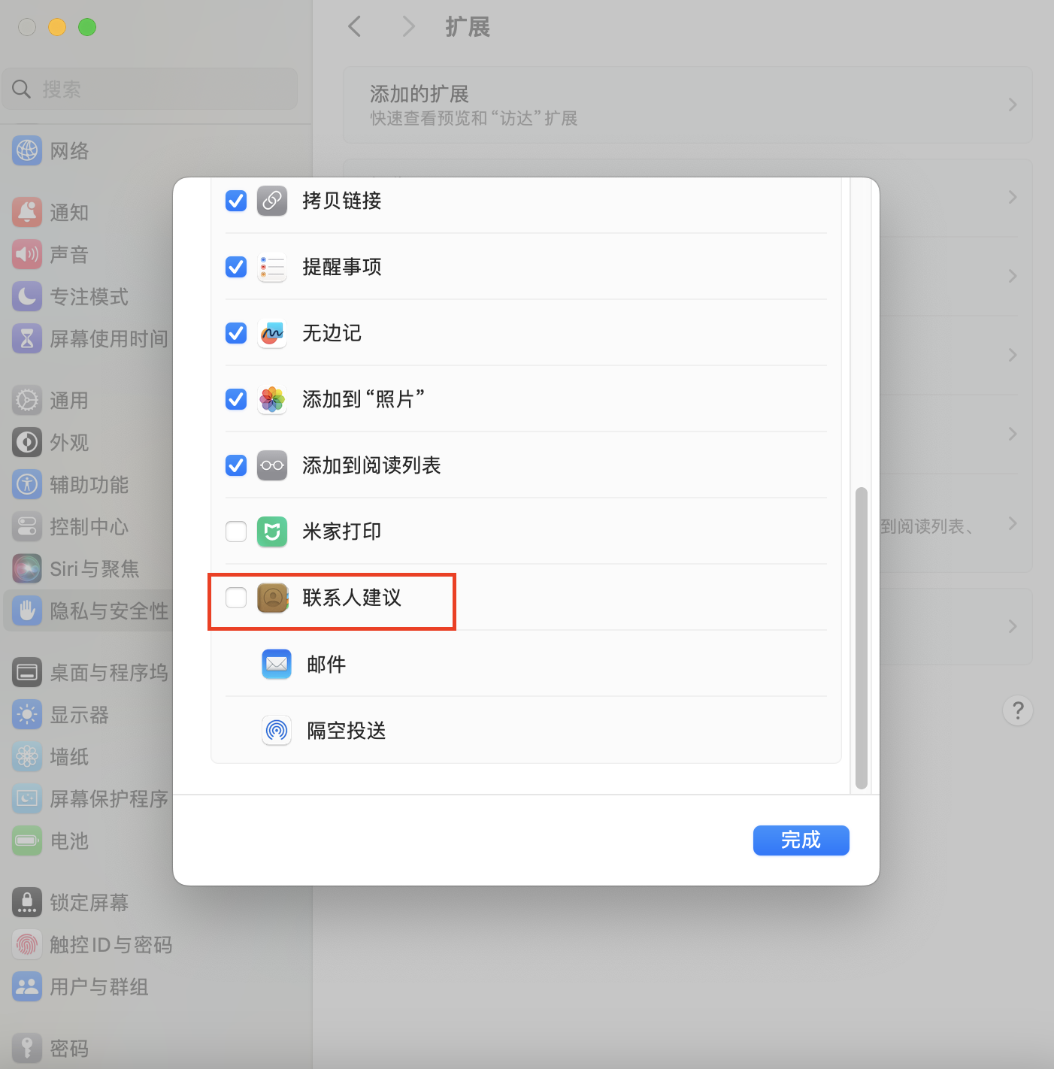Select the 声音 speaker icon
Screen dimensions: 1054x1069
[27, 254]
